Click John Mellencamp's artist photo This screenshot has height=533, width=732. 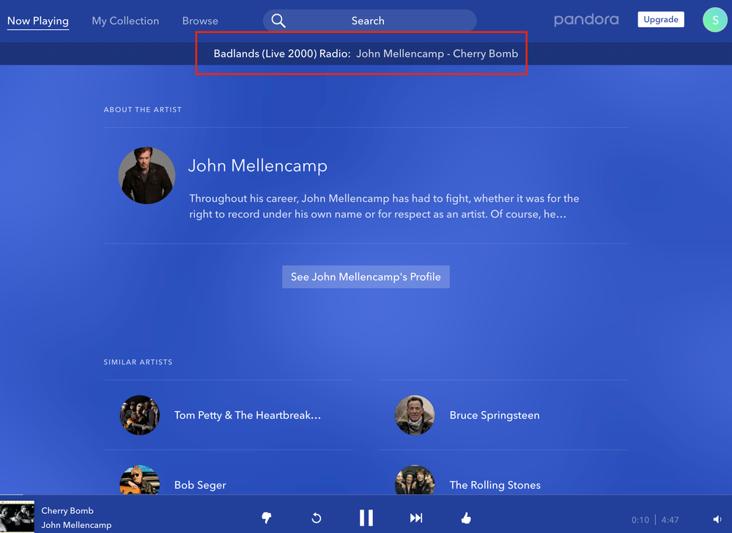pos(147,176)
